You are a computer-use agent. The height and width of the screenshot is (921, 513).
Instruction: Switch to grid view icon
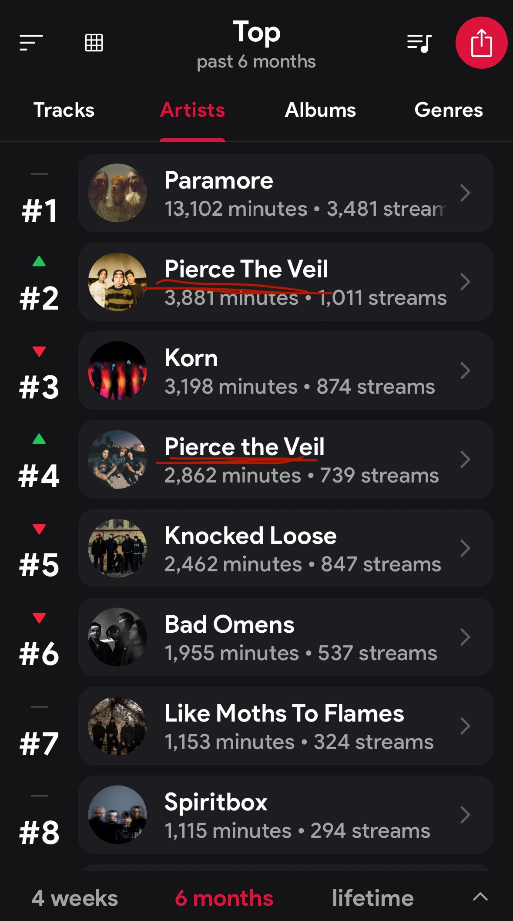pyautogui.click(x=94, y=43)
